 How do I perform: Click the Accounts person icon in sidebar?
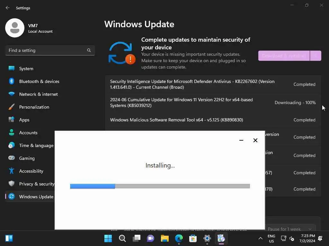coord(12,132)
